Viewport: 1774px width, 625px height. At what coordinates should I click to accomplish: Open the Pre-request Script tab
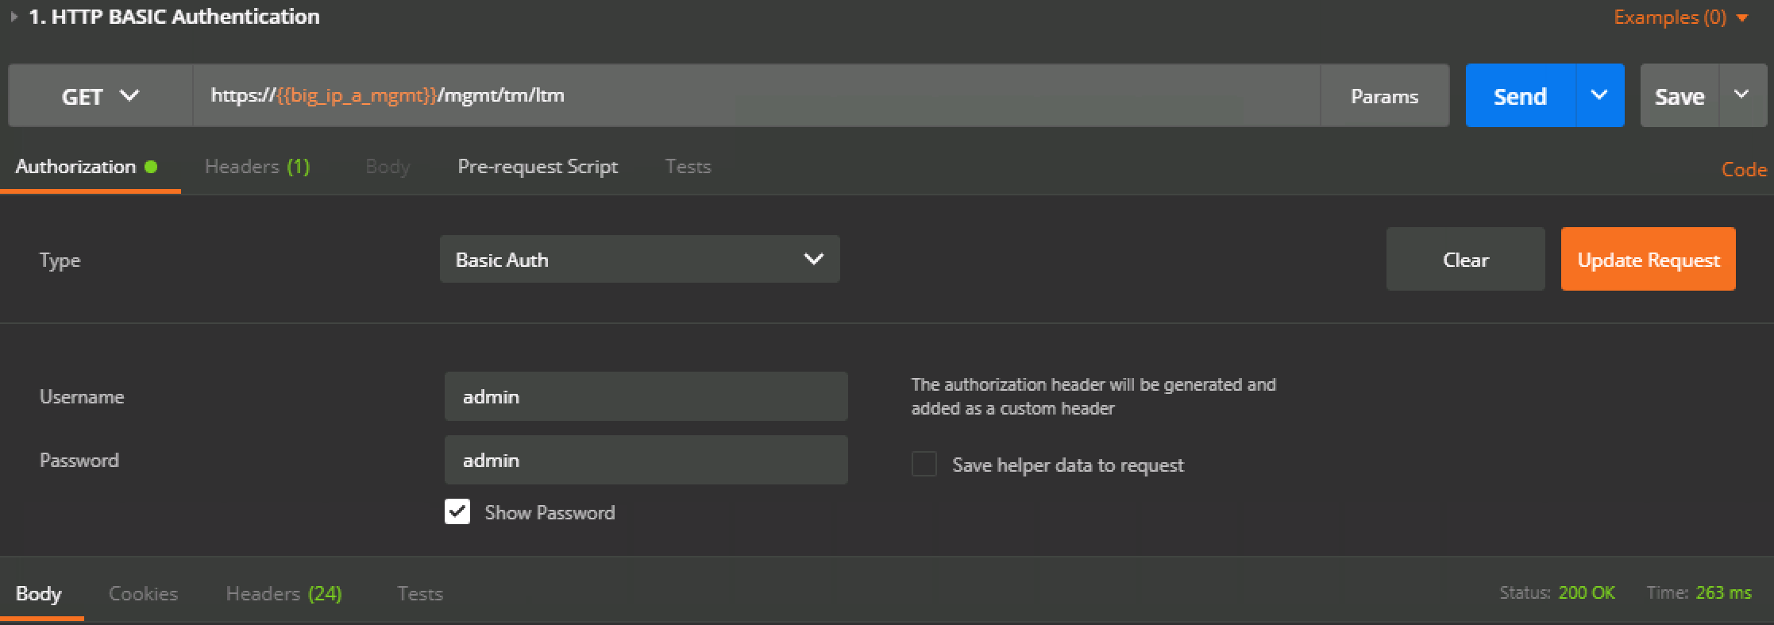pos(538,167)
